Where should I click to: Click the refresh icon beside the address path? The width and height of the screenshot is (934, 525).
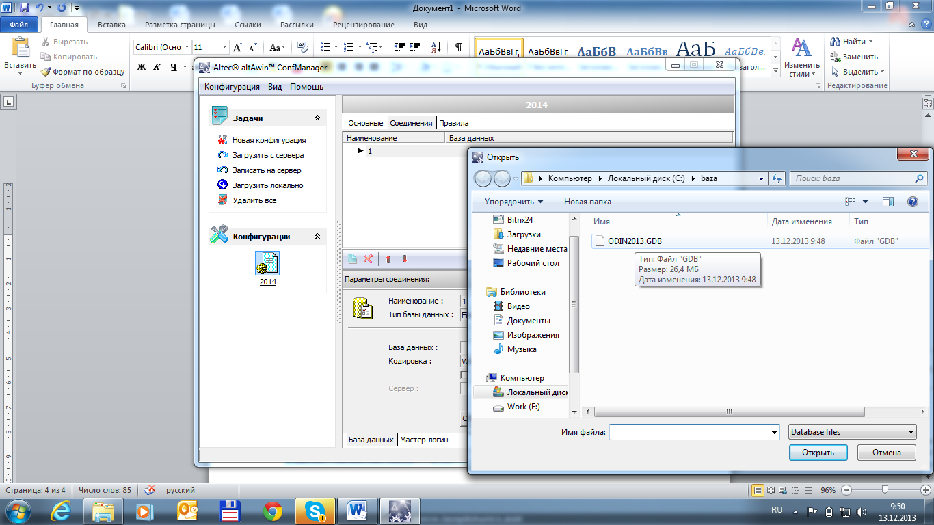pyautogui.click(x=777, y=178)
